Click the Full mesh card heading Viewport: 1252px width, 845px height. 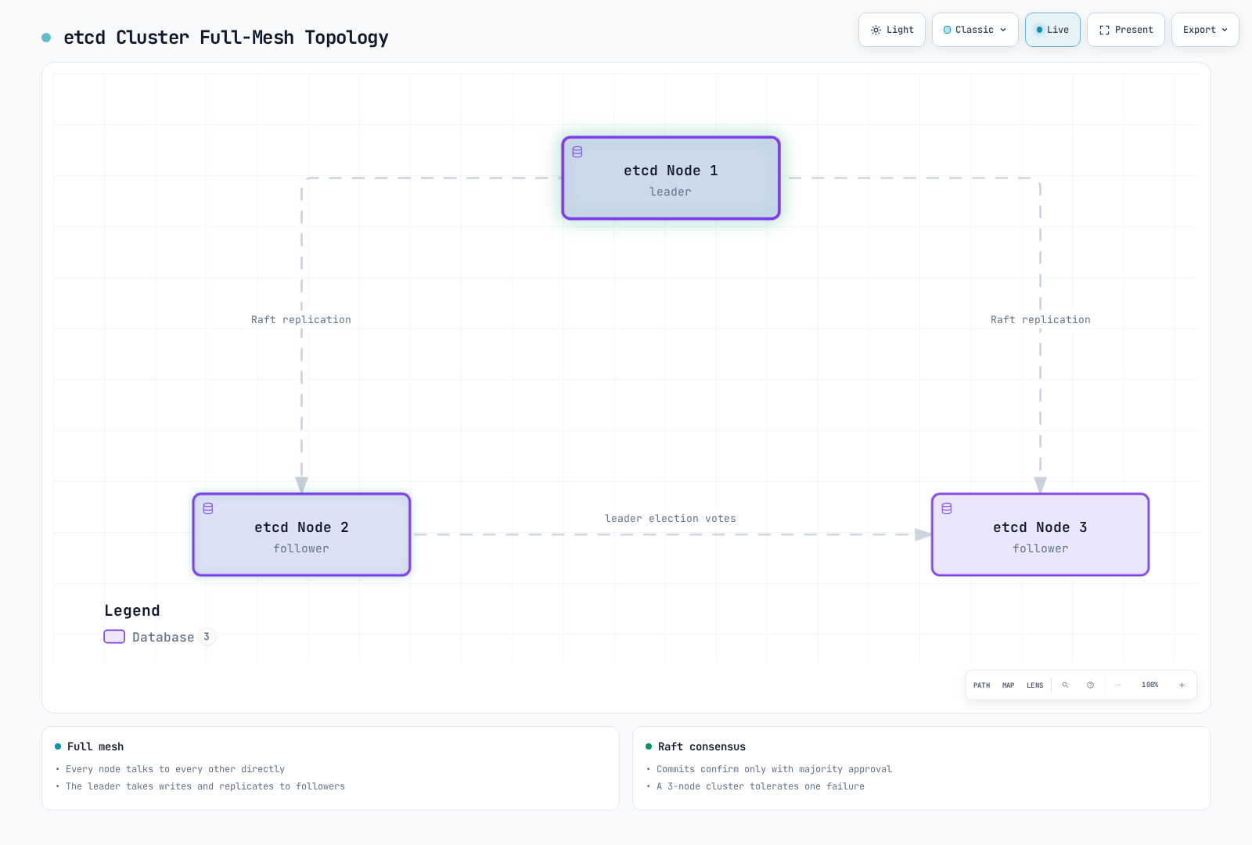coord(95,746)
